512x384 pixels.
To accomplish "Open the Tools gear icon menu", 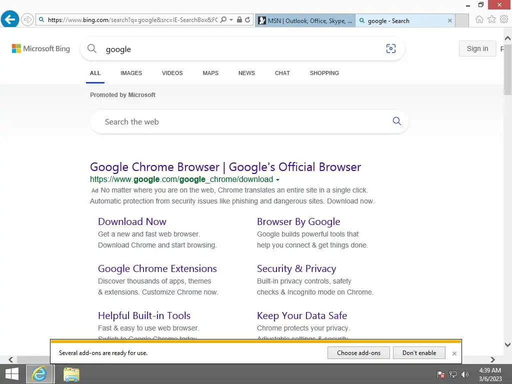I will coord(504,19).
